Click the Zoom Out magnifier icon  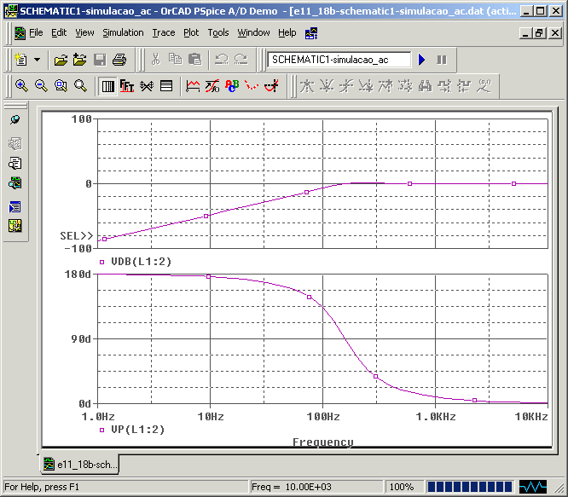pos(40,86)
